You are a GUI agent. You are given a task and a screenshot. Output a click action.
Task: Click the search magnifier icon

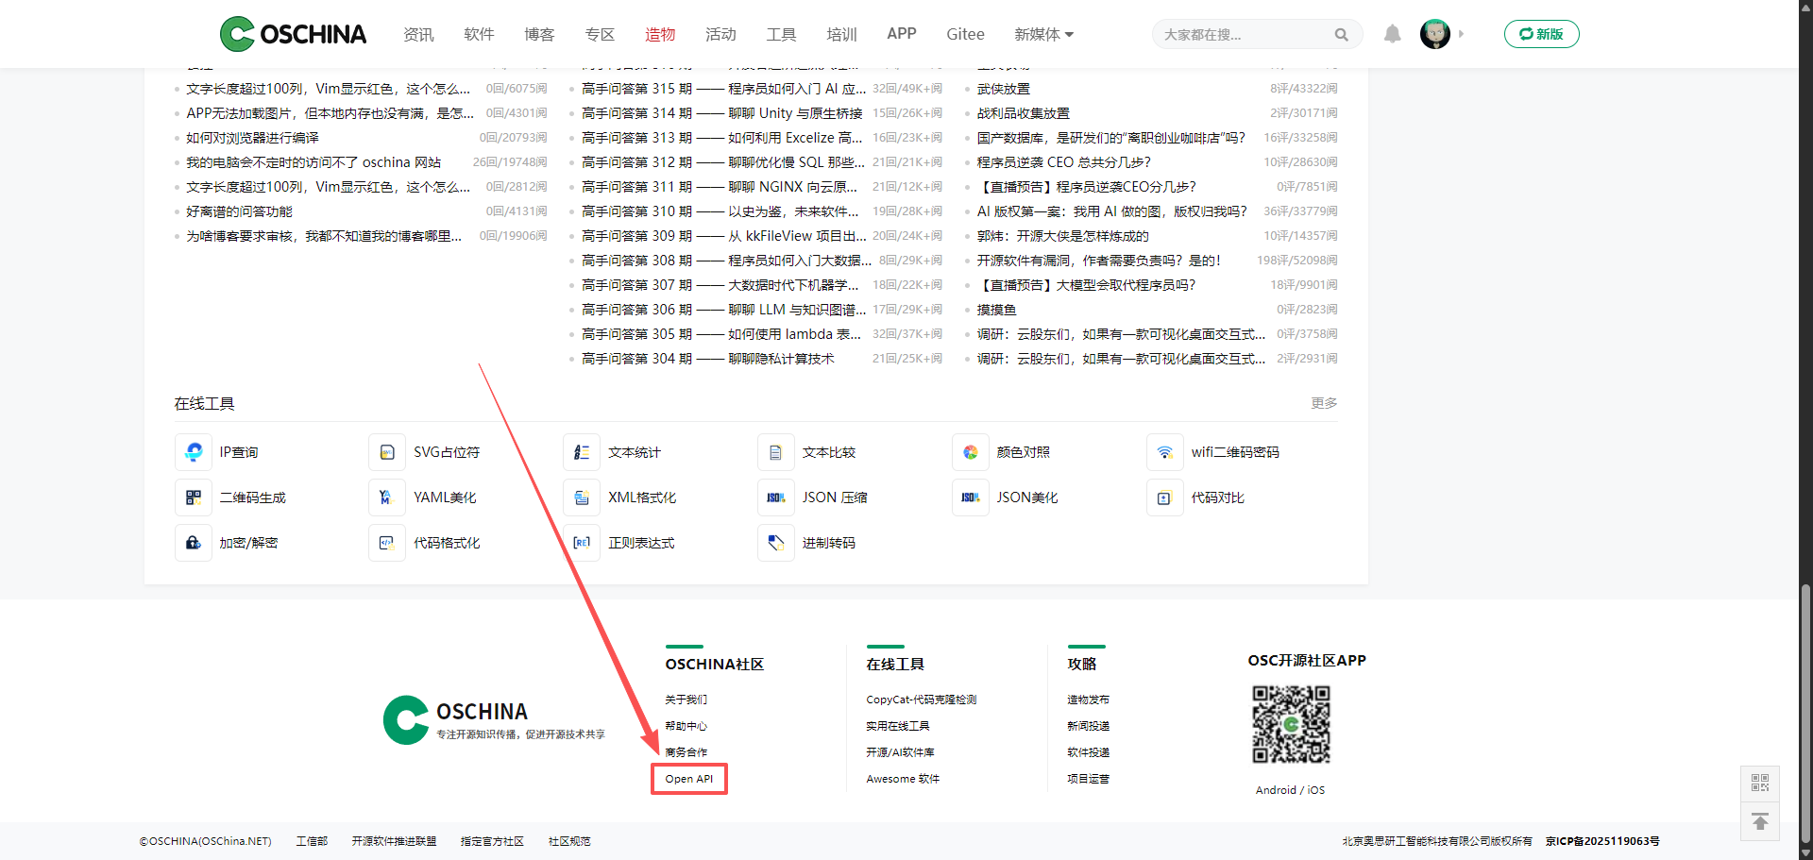(x=1341, y=35)
